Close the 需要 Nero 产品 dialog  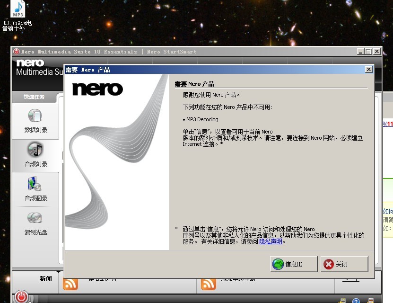pos(368,69)
